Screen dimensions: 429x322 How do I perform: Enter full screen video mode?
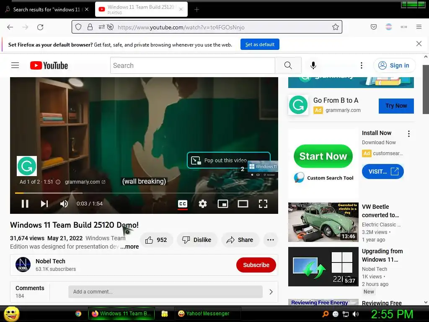pyautogui.click(x=263, y=204)
